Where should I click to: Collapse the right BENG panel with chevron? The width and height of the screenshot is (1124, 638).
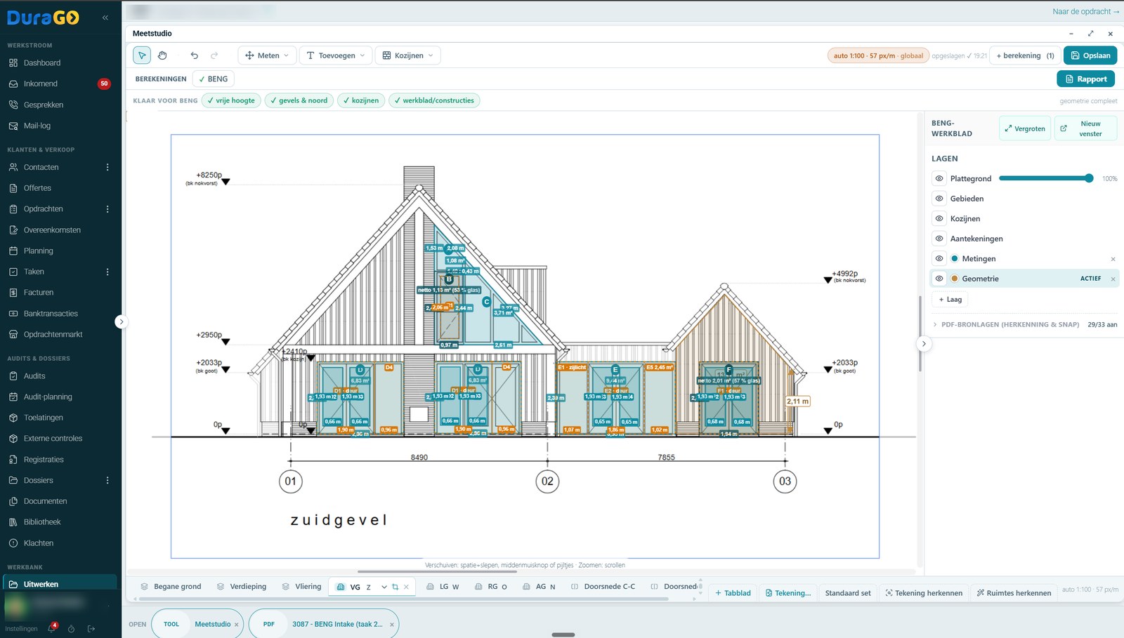924,344
